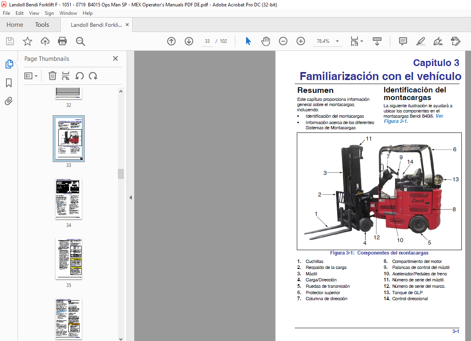This screenshot has width=471, height=341.
Task: Click the '8. Compartimiento del motor' list item
Action: (413, 261)
